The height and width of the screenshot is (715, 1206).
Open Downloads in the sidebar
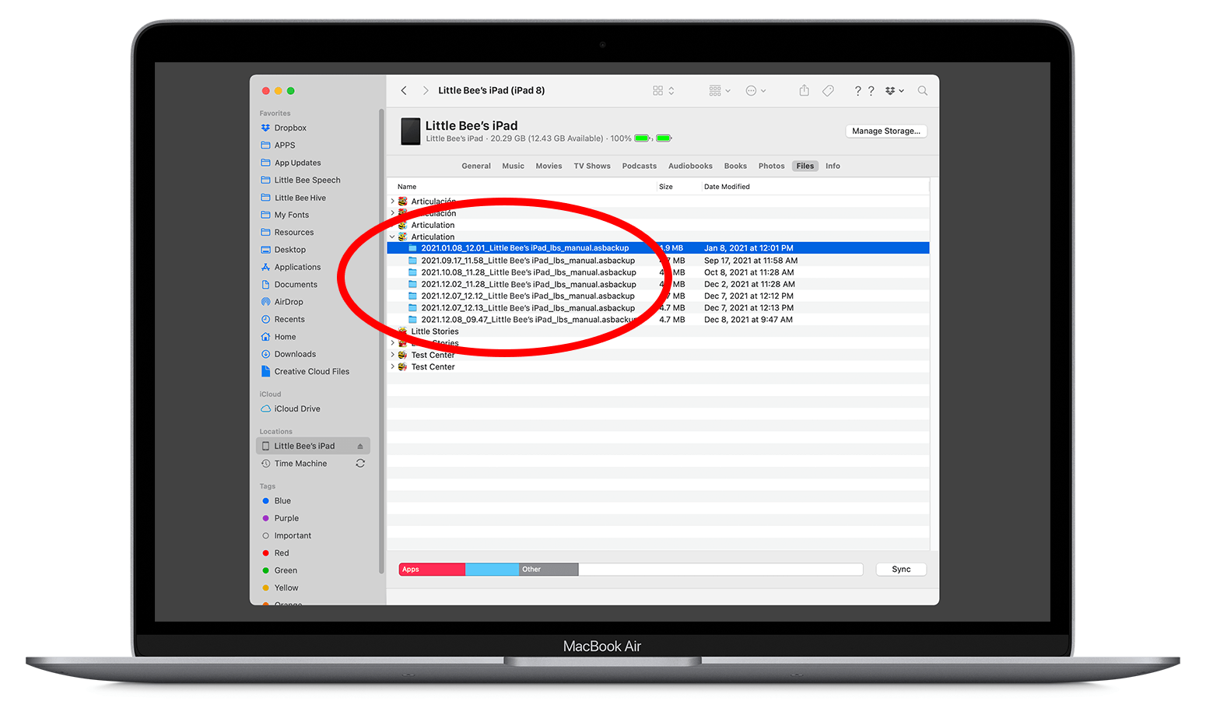click(x=295, y=354)
